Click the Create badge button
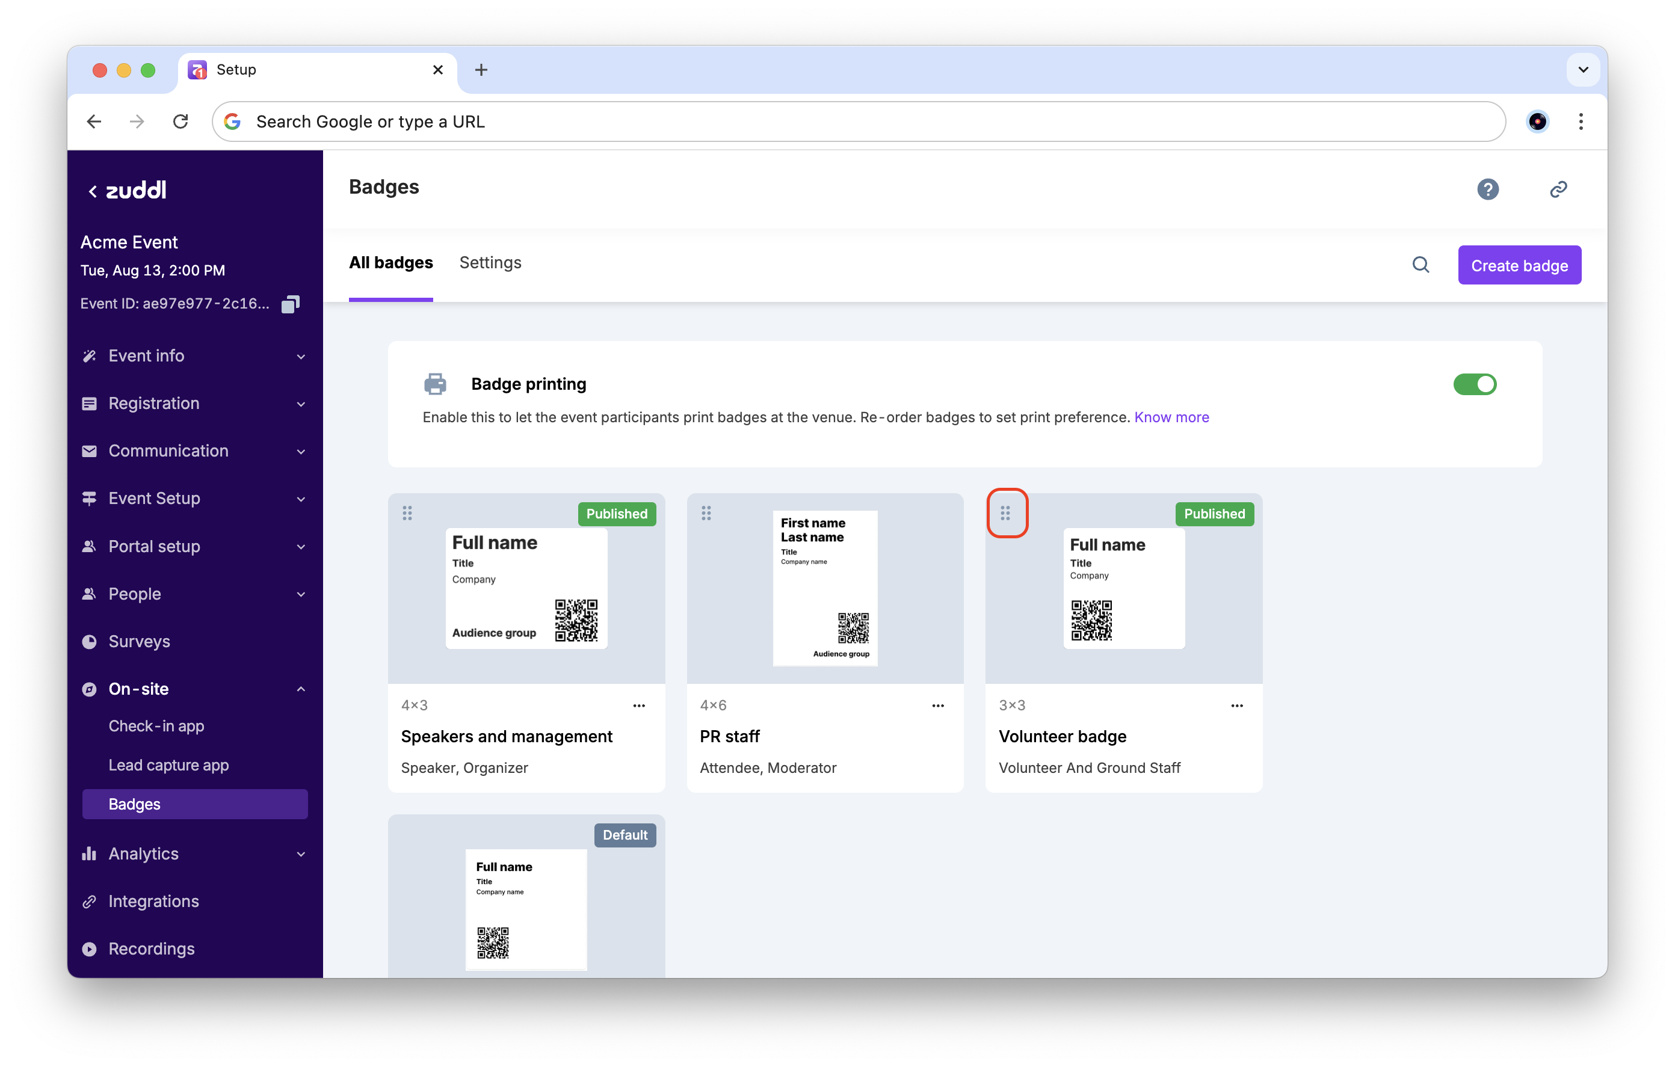 pos(1519,266)
